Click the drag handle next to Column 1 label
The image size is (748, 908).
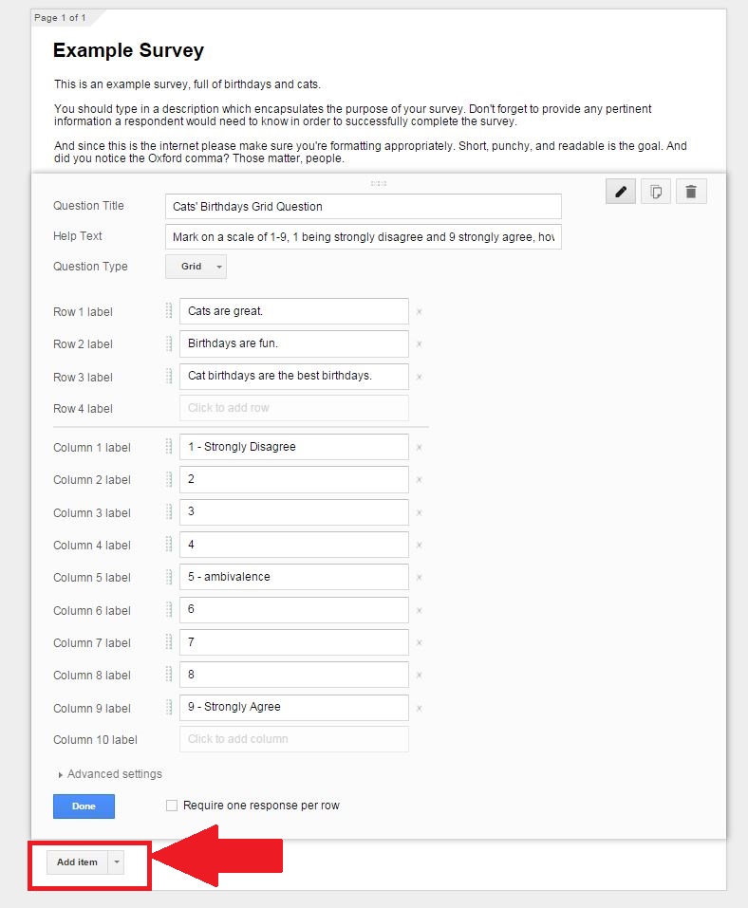[170, 447]
